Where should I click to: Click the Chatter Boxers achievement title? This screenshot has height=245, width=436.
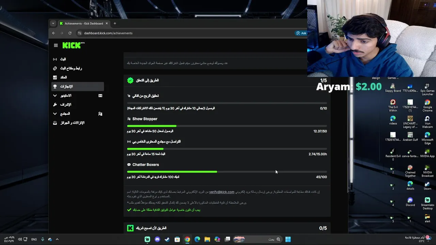[x=145, y=165]
